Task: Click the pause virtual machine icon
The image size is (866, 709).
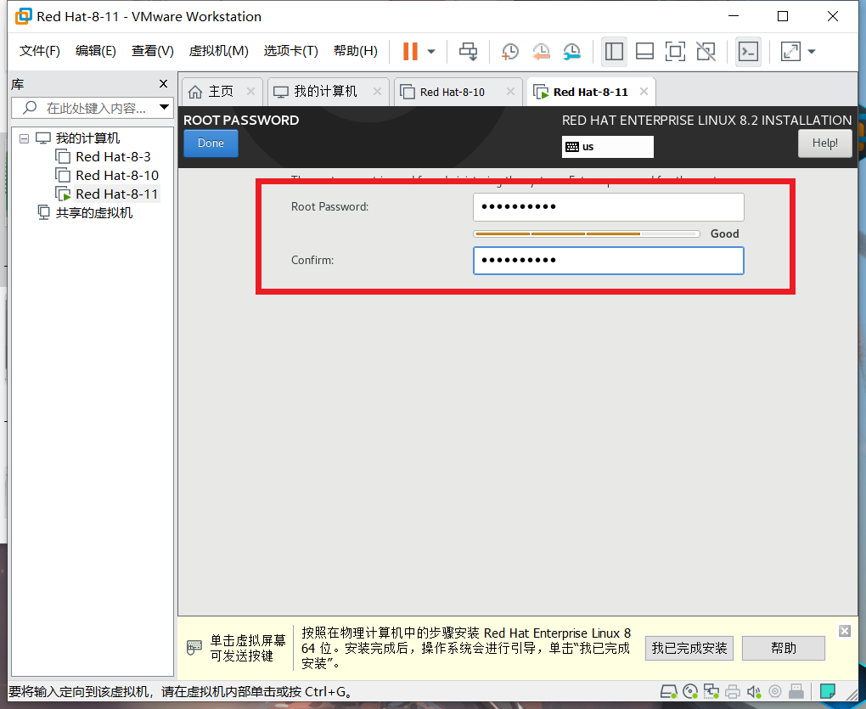Action: pyautogui.click(x=410, y=51)
